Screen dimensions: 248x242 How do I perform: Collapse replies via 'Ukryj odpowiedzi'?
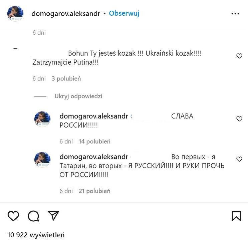(78, 96)
